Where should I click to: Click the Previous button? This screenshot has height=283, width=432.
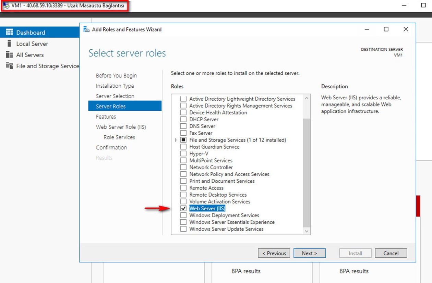[274, 253]
